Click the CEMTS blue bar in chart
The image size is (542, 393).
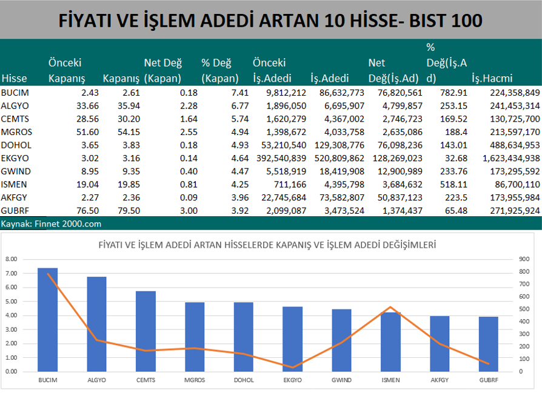tap(146, 331)
